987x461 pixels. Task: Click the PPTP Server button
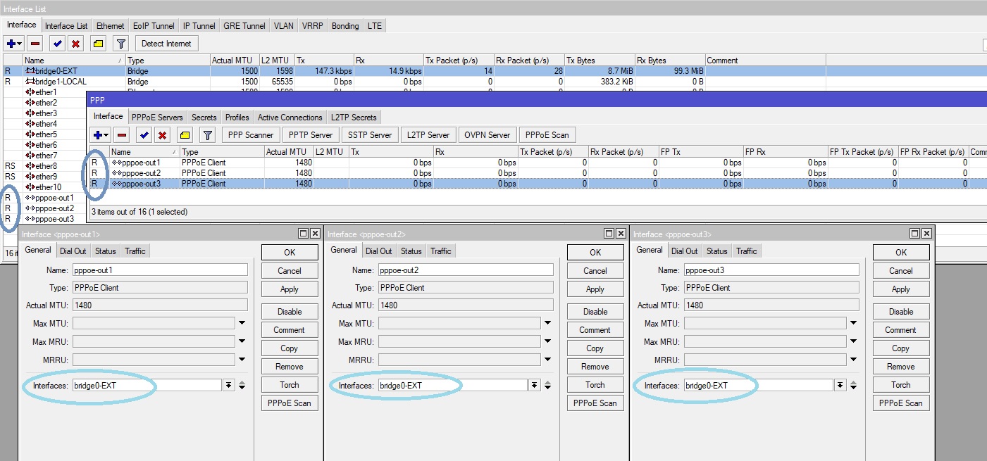[x=311, y=134]
